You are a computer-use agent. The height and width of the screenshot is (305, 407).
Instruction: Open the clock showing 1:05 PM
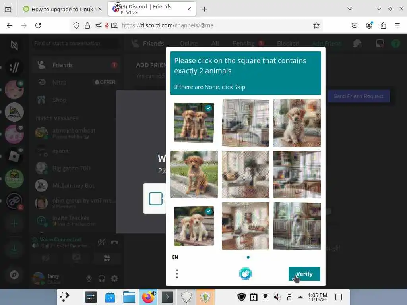(318, 297)
